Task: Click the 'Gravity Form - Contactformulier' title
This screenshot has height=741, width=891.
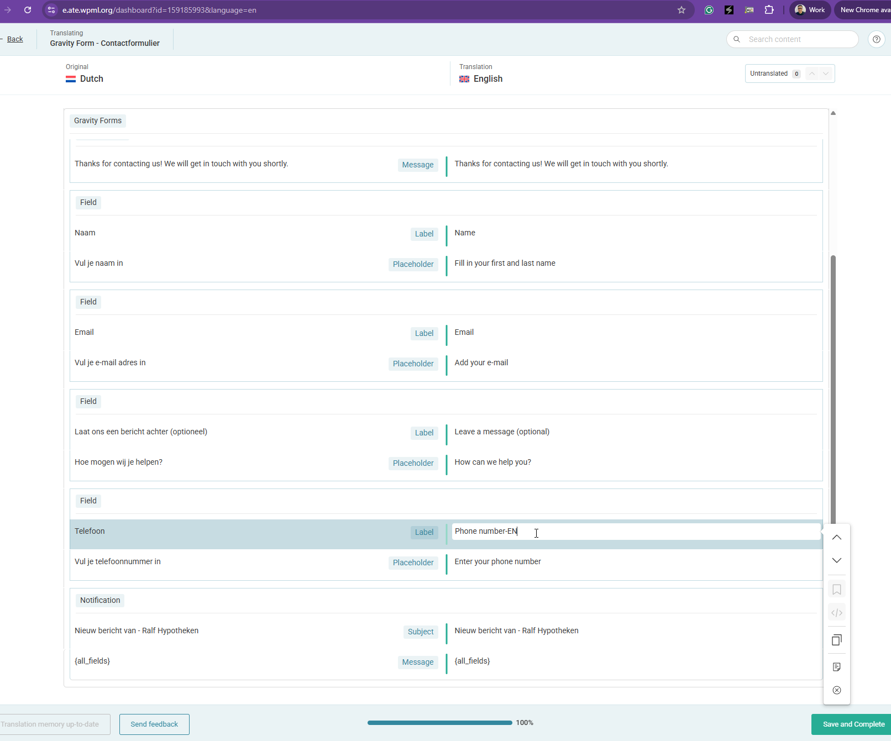Action: point(105,43)
